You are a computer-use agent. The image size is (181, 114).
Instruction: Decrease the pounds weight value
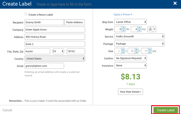pos(123,30)
